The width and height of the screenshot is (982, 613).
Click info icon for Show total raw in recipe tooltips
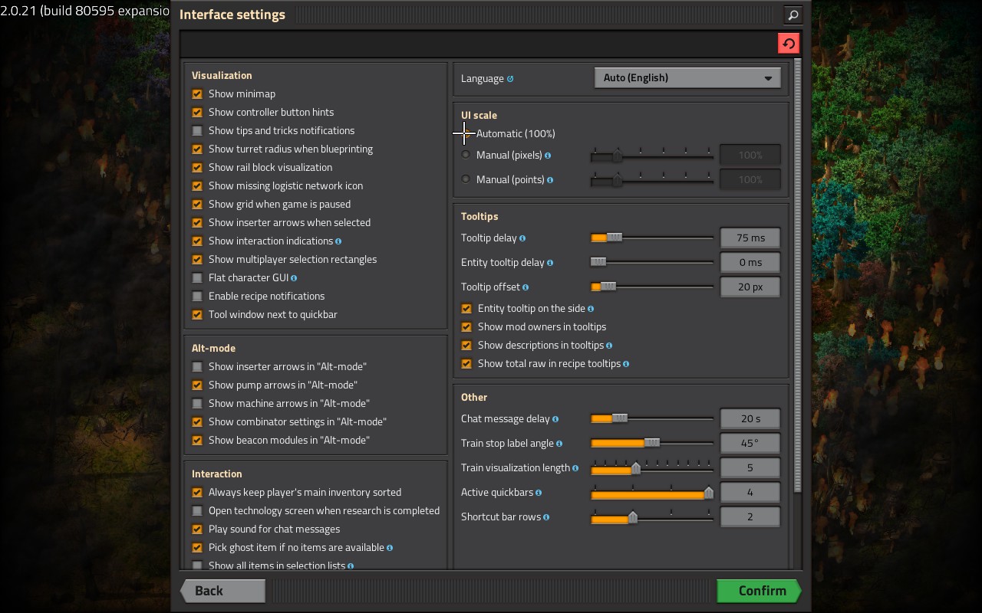pos(626,364)
